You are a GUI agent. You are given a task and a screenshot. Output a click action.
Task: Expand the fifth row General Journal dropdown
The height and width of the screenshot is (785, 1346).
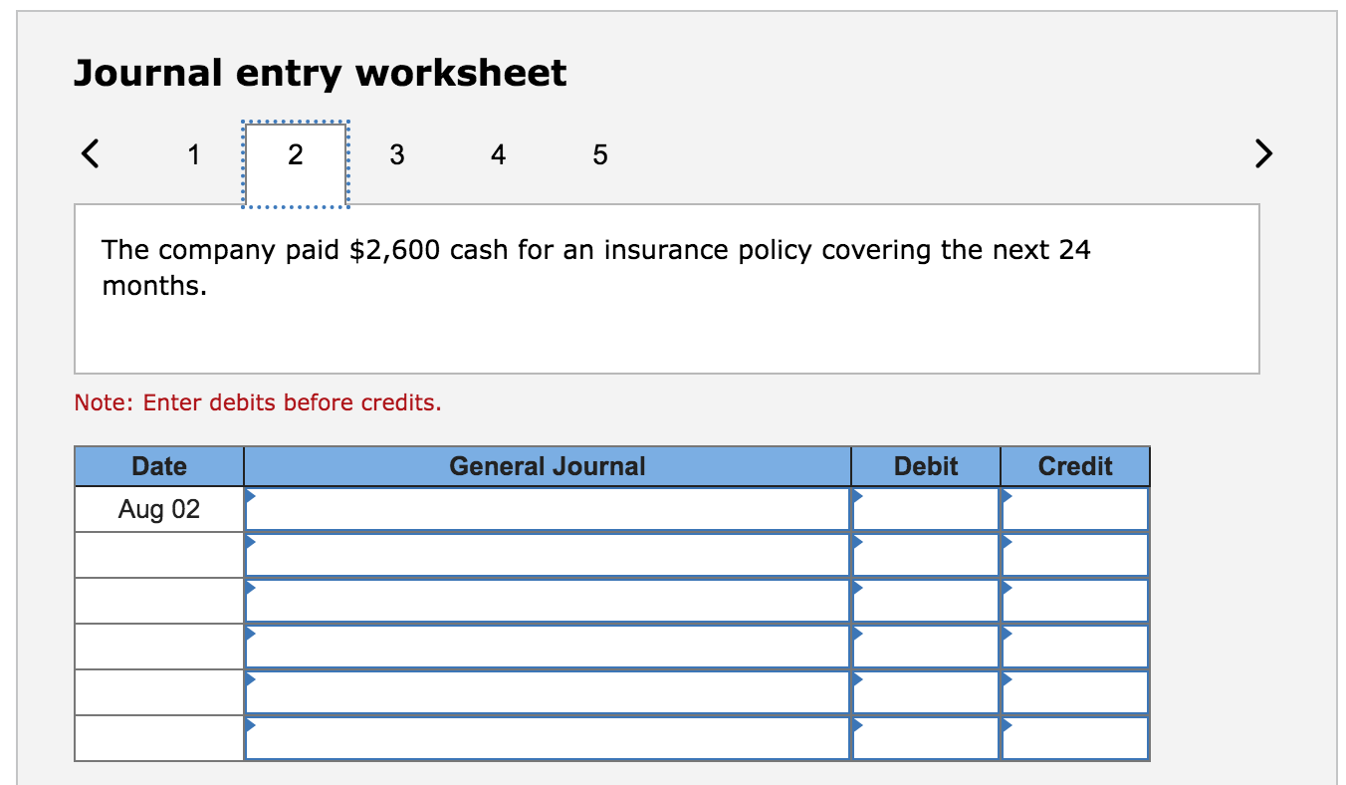pos(548,692)
